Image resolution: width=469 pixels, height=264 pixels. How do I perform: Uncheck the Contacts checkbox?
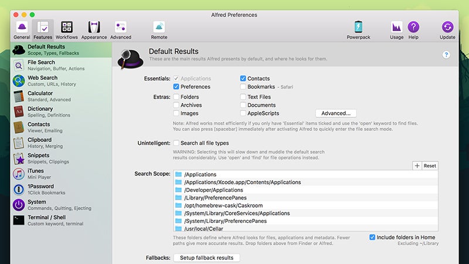[243, 79]
